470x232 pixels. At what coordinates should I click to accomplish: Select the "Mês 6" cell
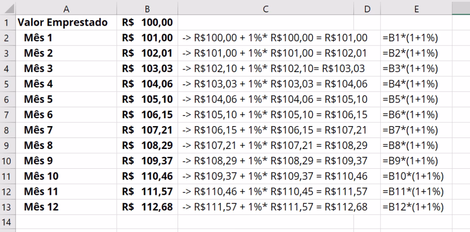(39, 115)
